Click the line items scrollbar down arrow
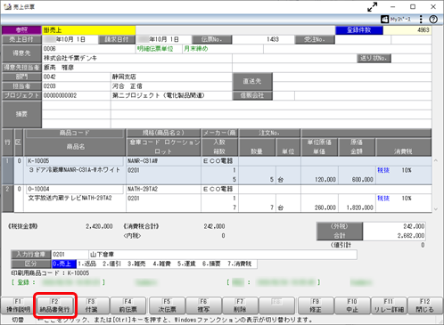This screenshot has width=444, height=325. tap(436, 209)
